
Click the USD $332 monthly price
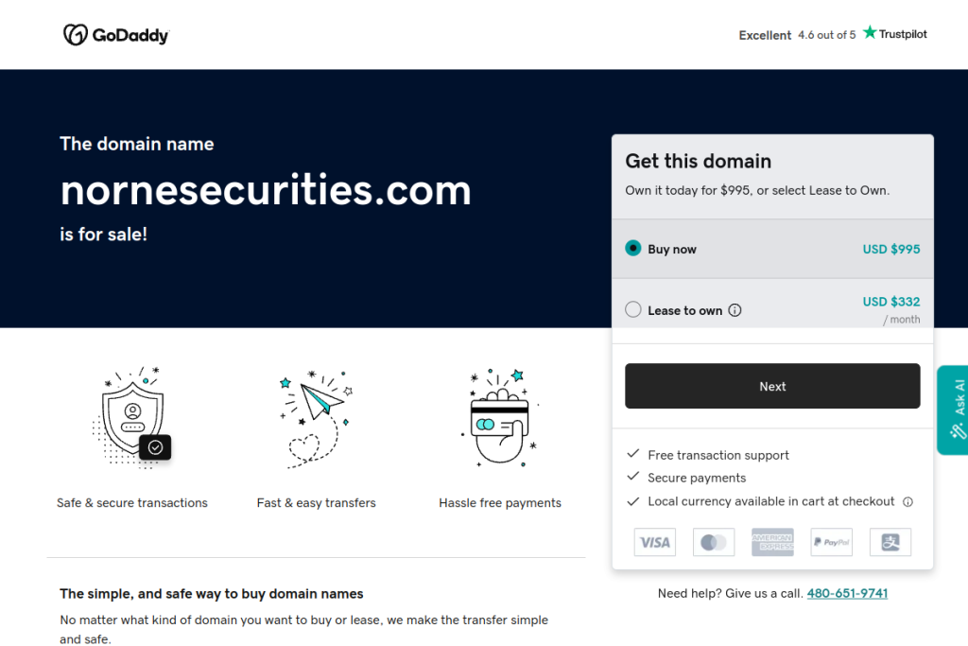pyautogui.click(x=890, y=302)
